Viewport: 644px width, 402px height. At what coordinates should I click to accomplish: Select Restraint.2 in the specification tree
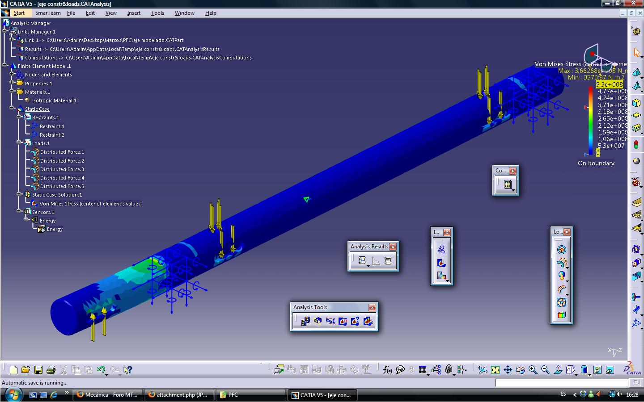pos(52,135)
